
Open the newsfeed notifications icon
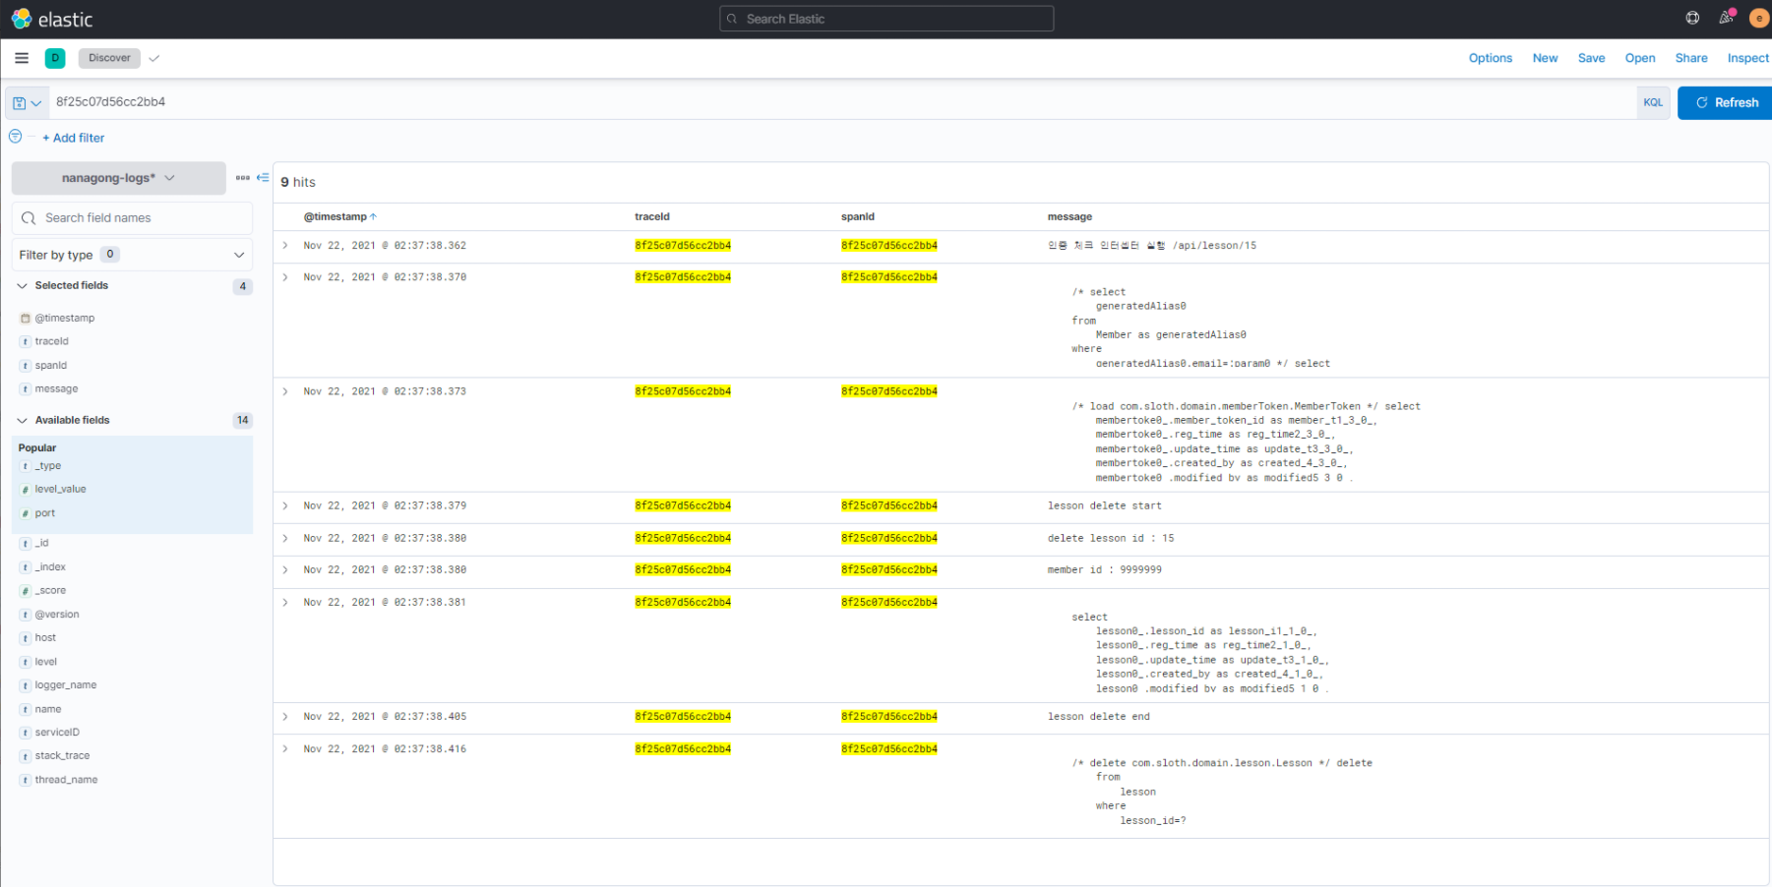tap(1726, 18)
